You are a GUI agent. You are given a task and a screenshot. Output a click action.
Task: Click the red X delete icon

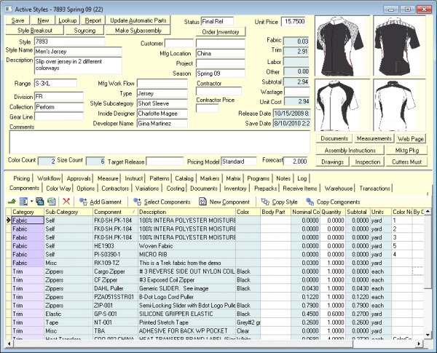click(66, 201)
